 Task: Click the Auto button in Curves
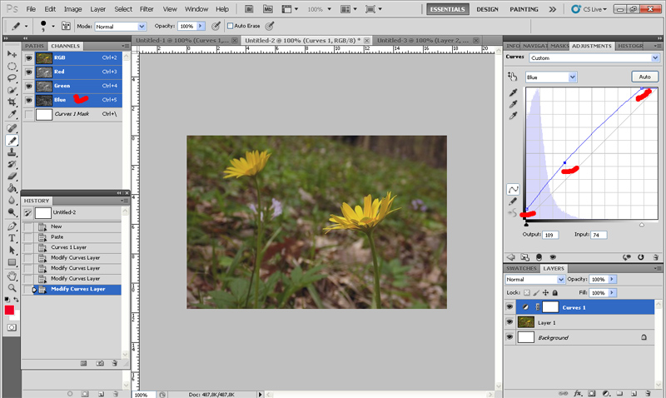point(644,77)
